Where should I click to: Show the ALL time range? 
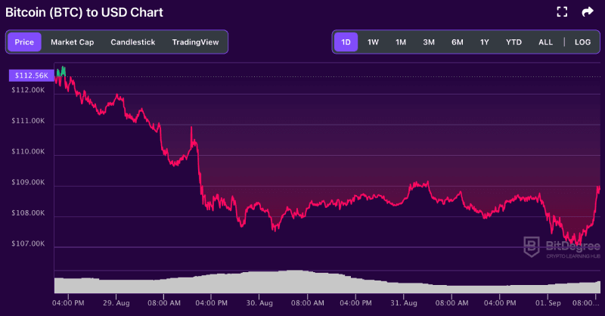pos(545,42)
